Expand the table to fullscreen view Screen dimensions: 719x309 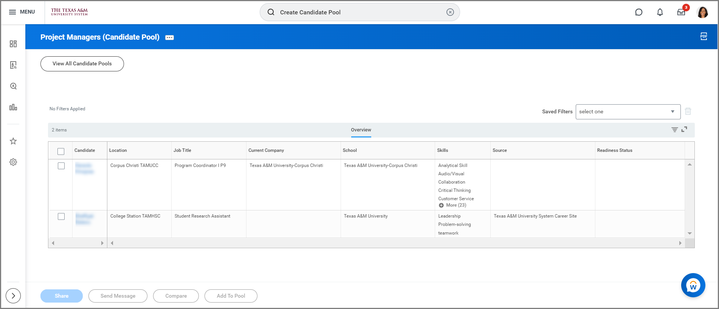coord(684,130)
